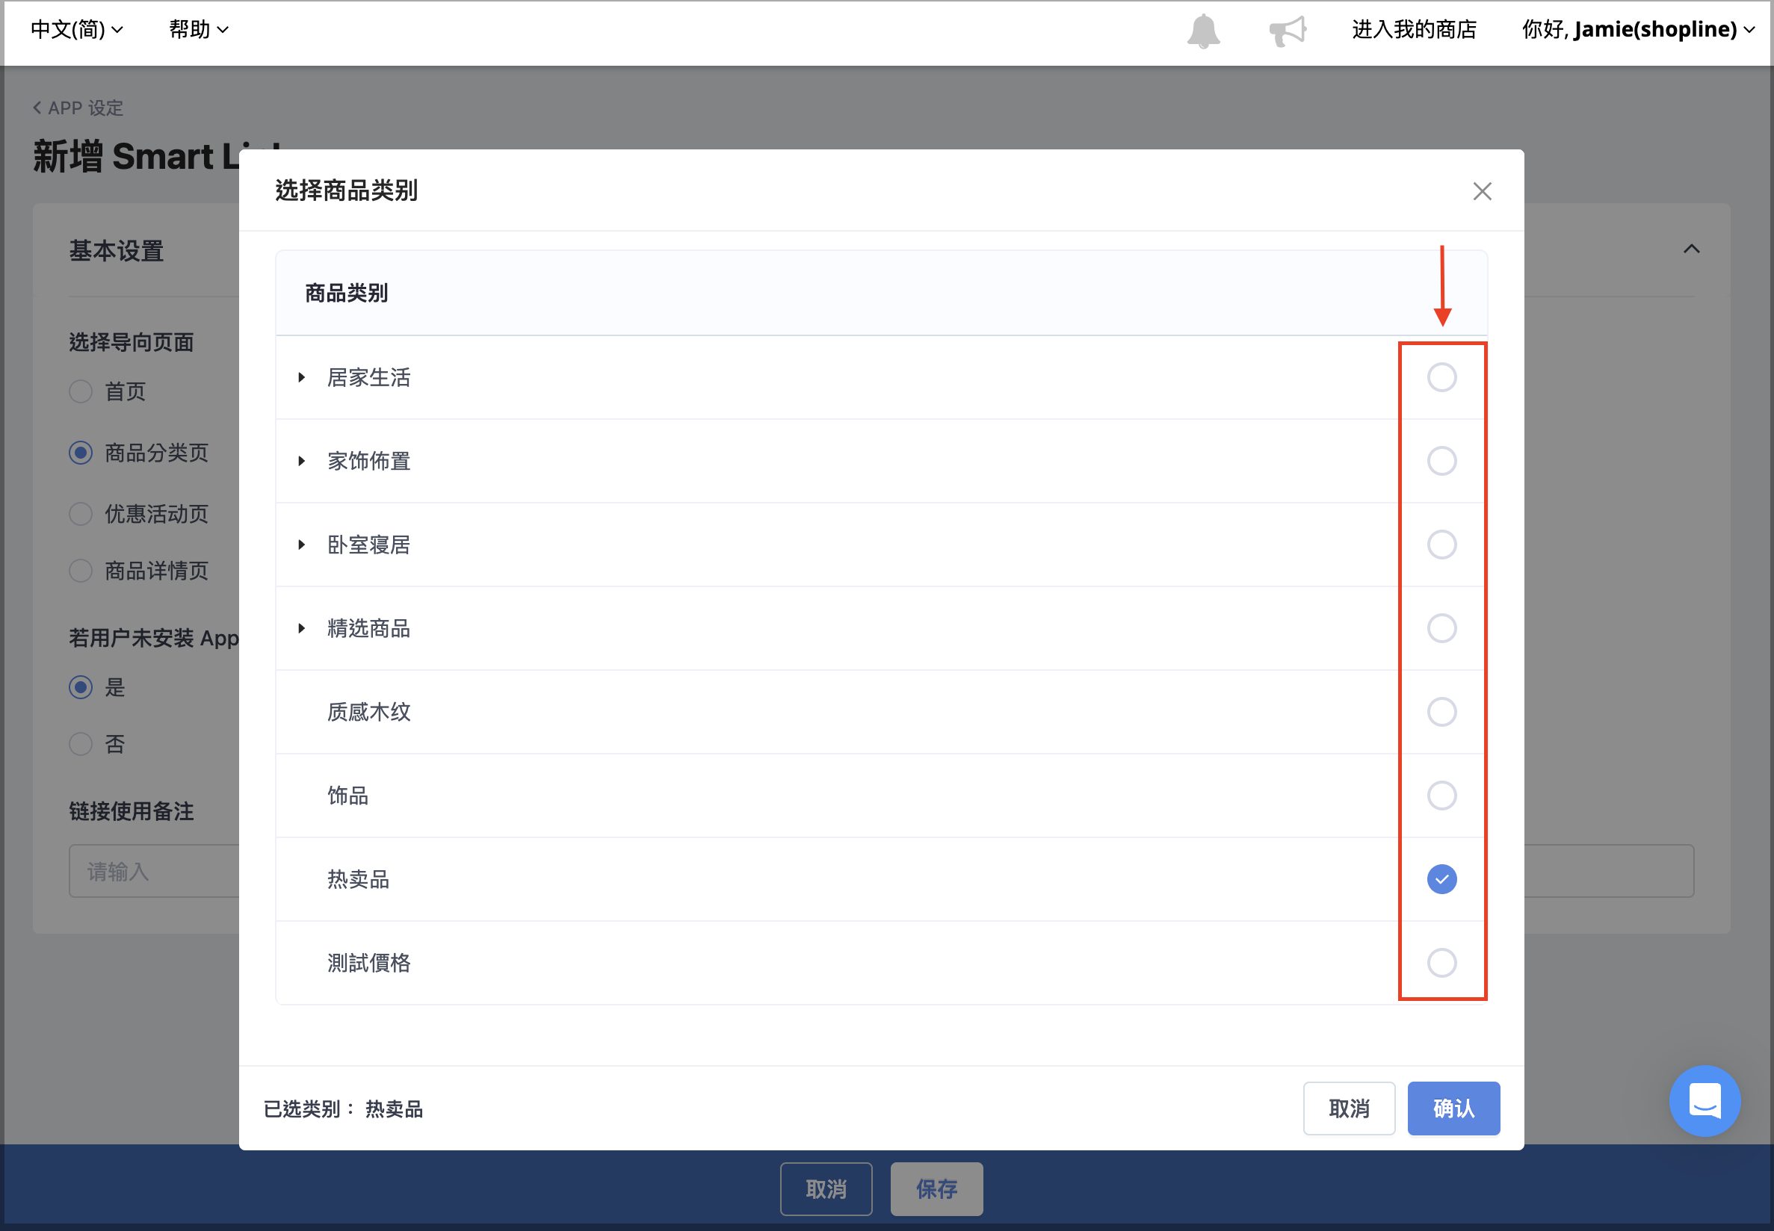Open the announcements megaphone icon
The height and width of the screenshot is (1231, 1774).
pos(1288,31)
